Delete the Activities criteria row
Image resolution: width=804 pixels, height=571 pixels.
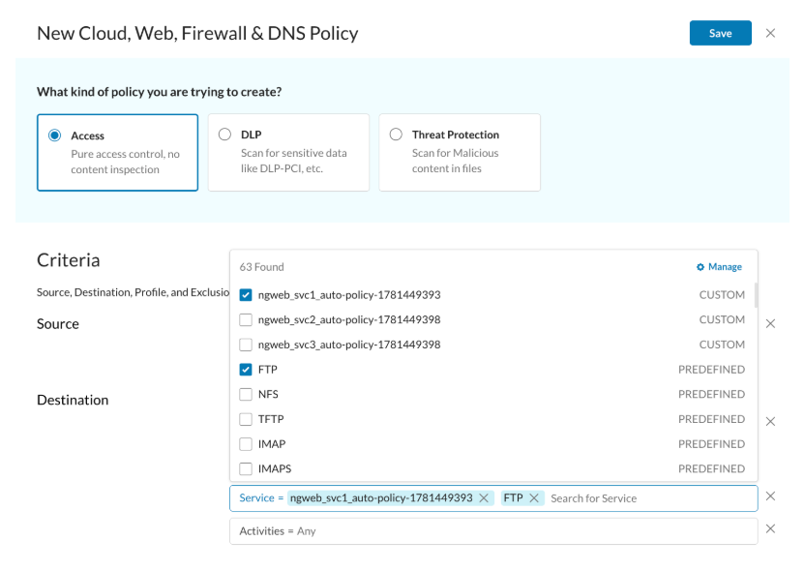pos(770,529)
